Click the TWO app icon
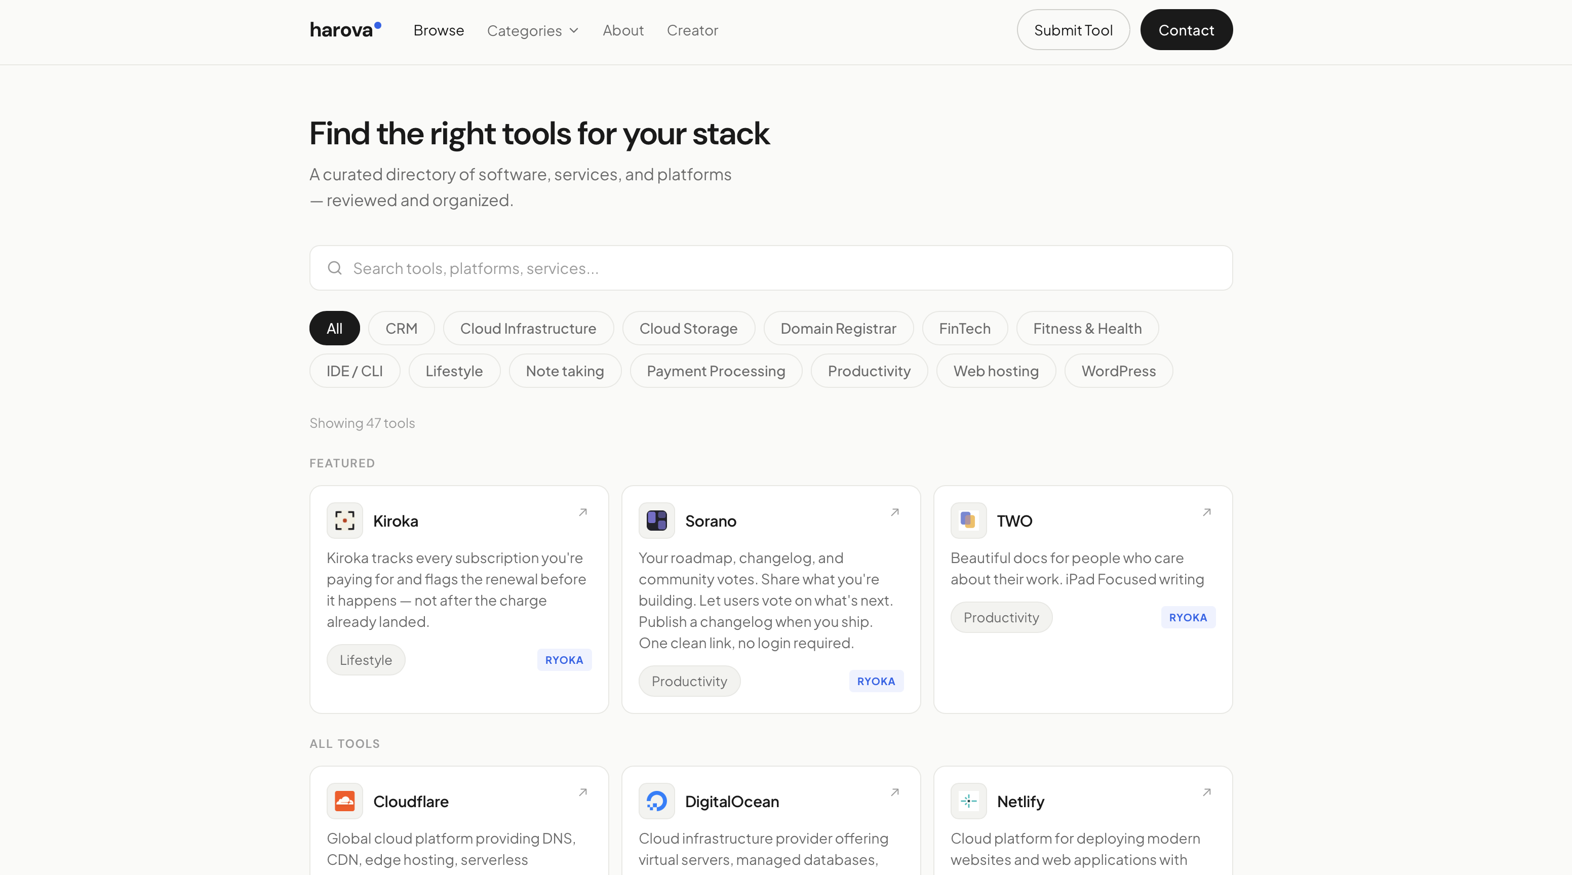Image resolution: width=1572 pixels, height=875 pixels. pos(968,521)
